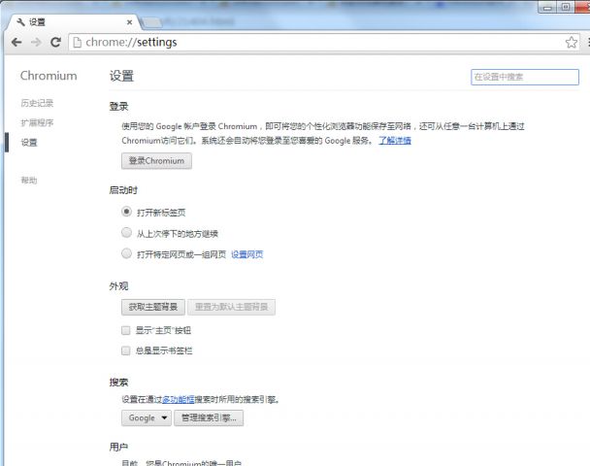Open 扩展程序 in the sidebar
The height and width of the screenshot is (466, 590).
pyautogui.click(x=37, y=122)
